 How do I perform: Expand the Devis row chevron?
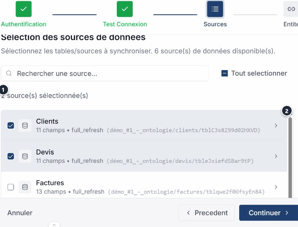(276, 156)
